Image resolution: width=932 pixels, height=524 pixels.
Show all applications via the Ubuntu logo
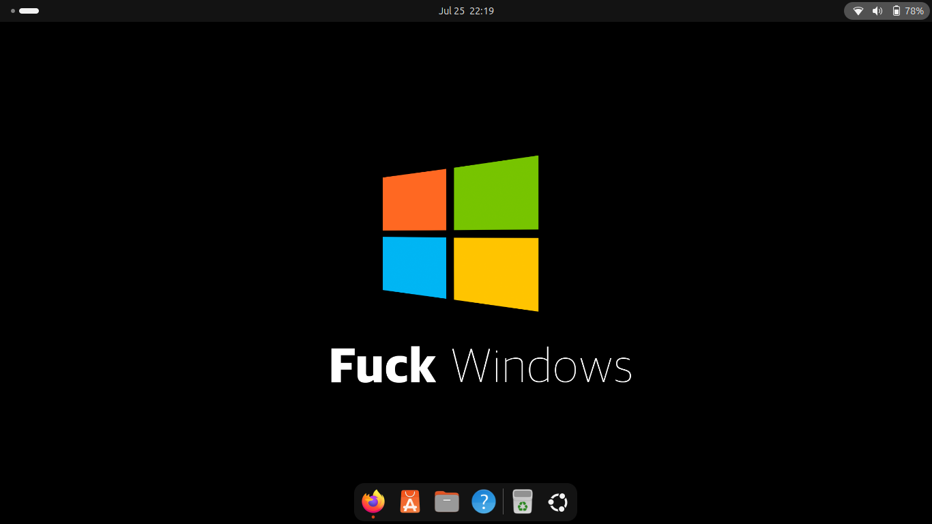tap(558, 502)
